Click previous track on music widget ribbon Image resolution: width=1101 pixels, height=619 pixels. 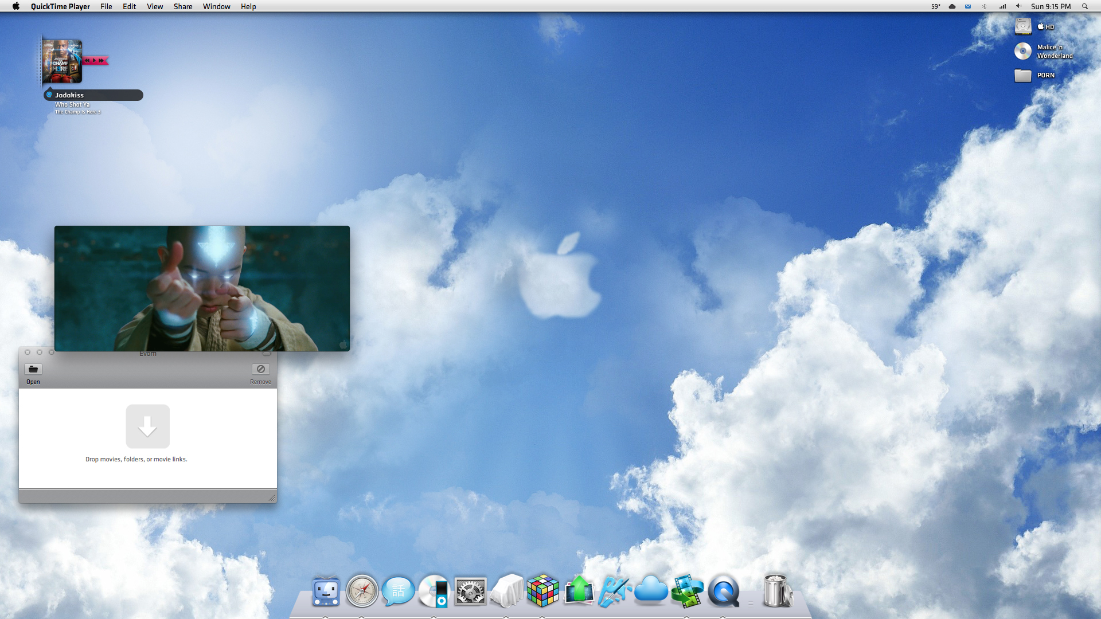coord(87,60)
